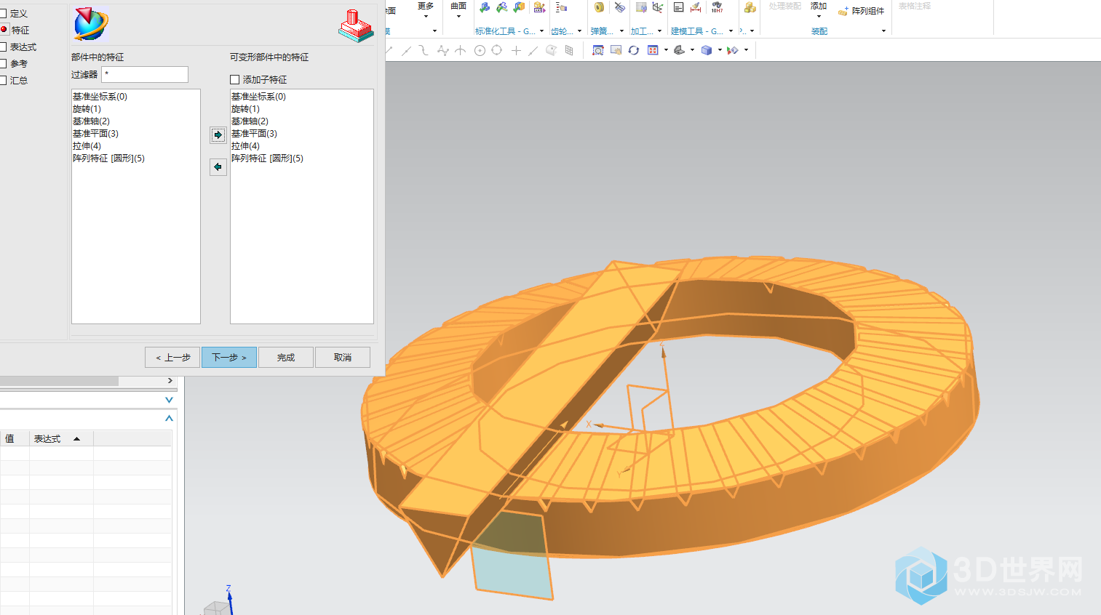Click the grid table icon in curve toolbar
1101x615 pixels.
point(569,50)
